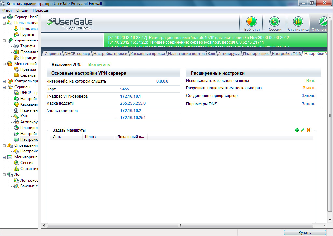Viewport: 333px width, 236px height.
Task: Click the Назначение портов gear icon
Action: (16, 110)
